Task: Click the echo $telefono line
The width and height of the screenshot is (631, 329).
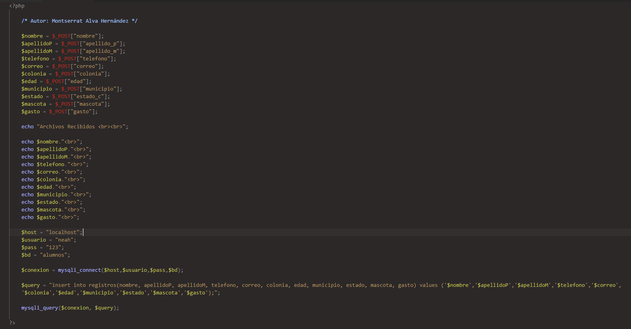Action: [x=55, y=164]
